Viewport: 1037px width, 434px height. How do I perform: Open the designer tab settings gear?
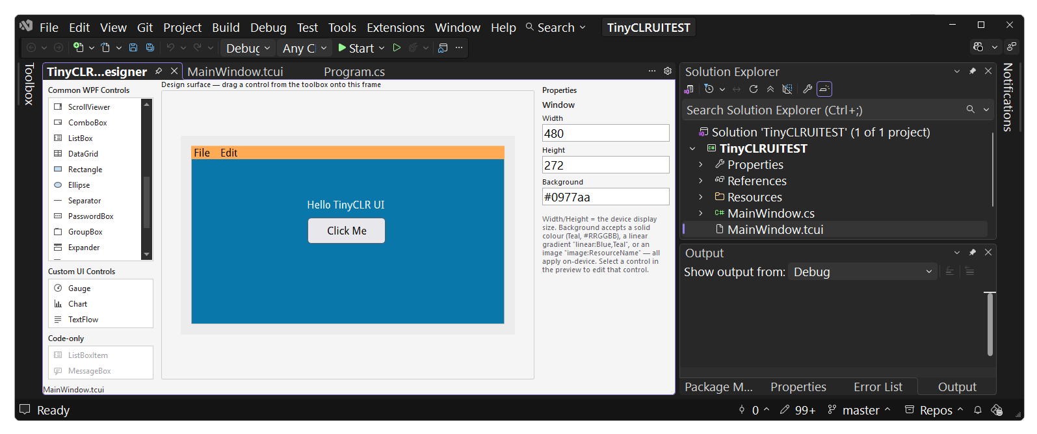pos(668,71)
